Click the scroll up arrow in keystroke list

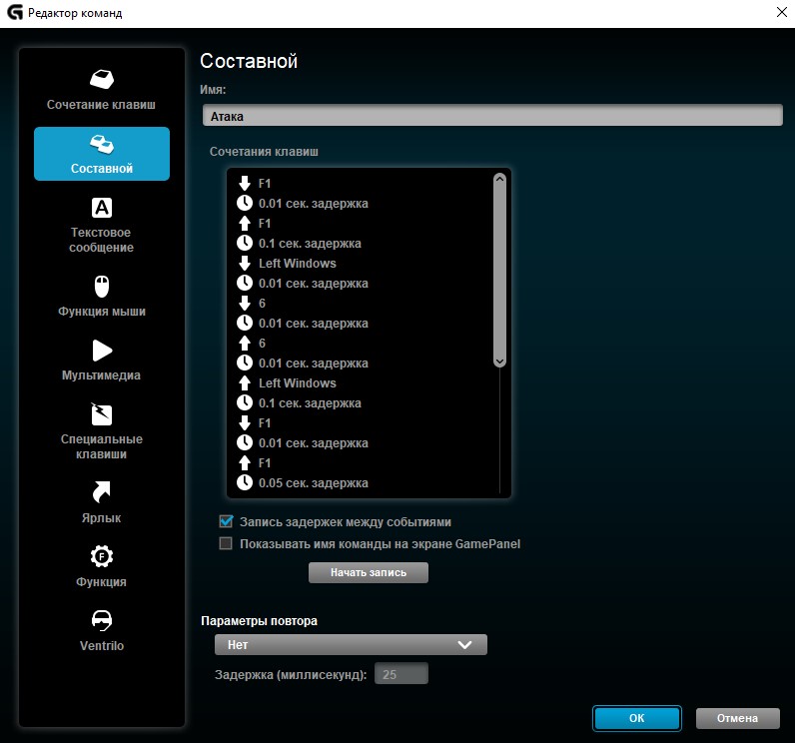click(x=499, y=181)
